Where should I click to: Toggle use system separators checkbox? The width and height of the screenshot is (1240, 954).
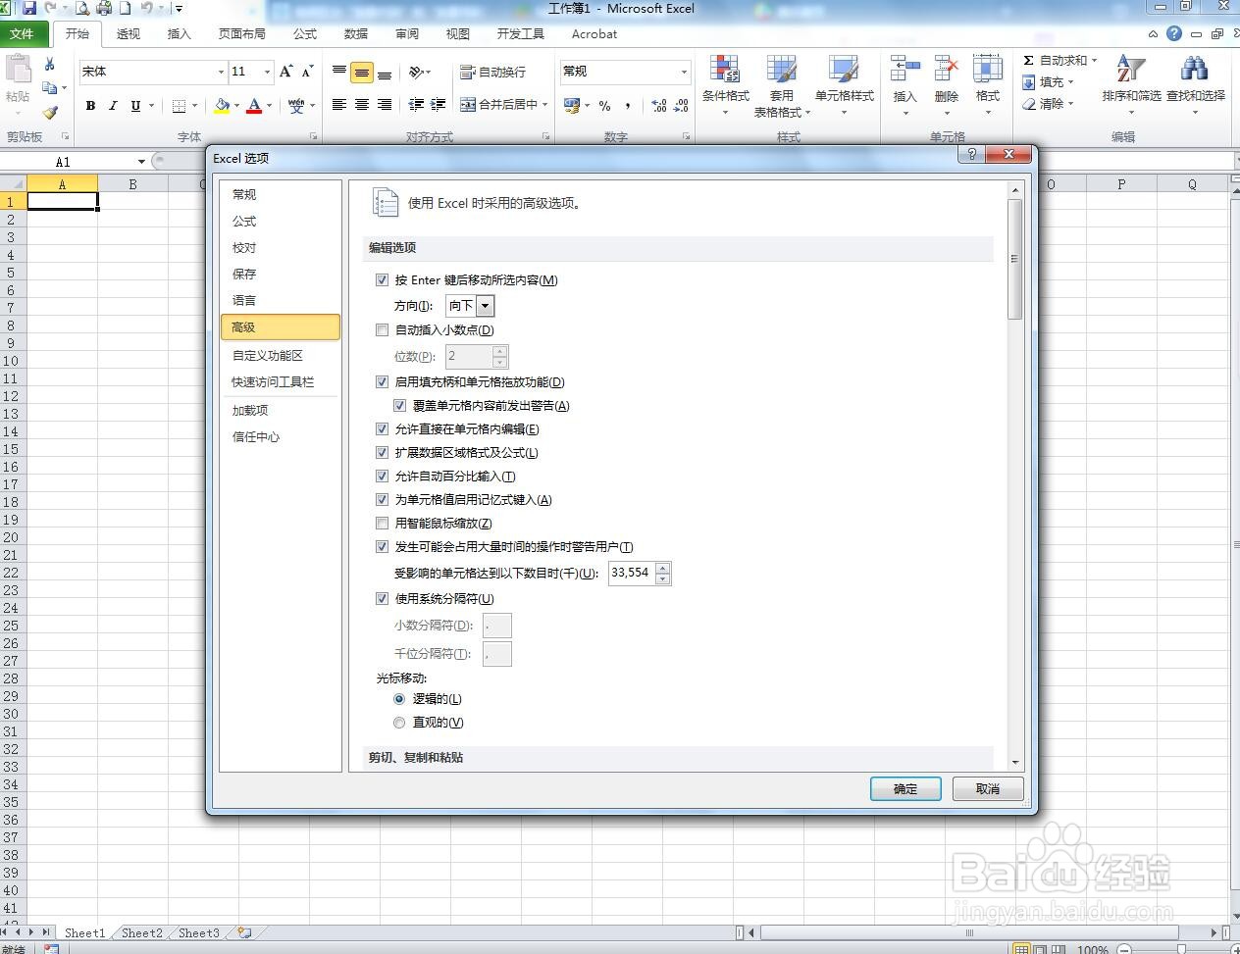[383, 599]
